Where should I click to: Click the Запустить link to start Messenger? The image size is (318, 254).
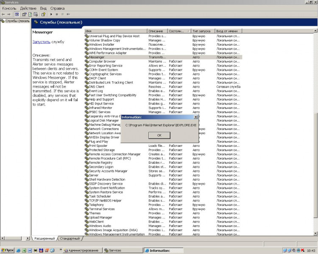click(x=42, y=42)
